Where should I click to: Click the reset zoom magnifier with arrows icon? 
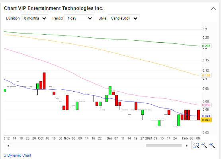coord(196,145)
